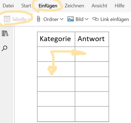Click the chain link icon
This screenshot has width=131, height=123.
pos(96,19)
